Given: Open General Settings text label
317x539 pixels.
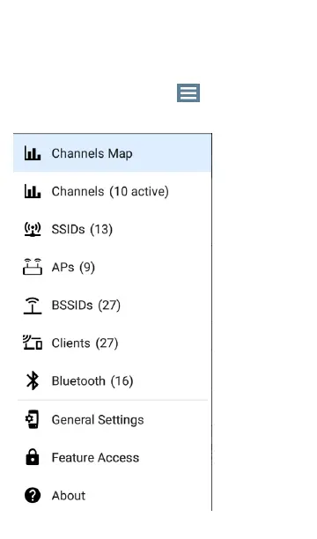Looking at the screenshot, I should pos(98,420).
